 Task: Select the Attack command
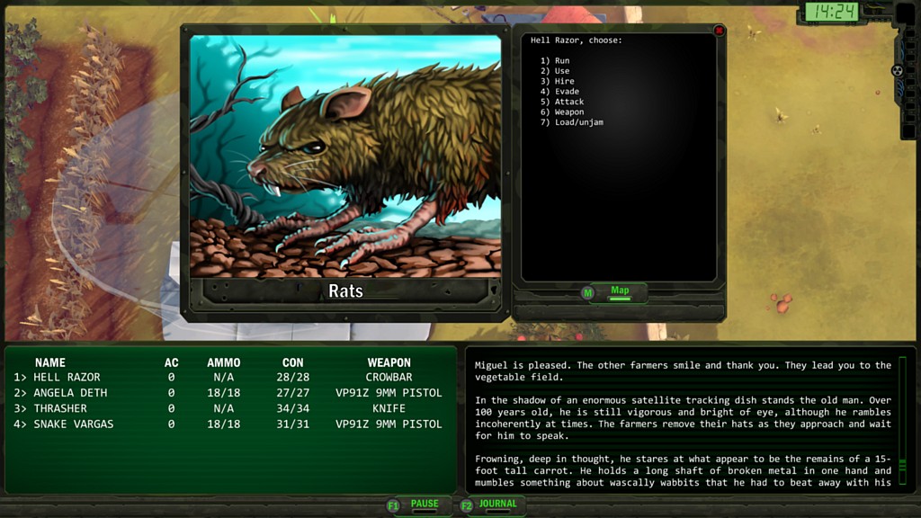click(x=568, y=102)
